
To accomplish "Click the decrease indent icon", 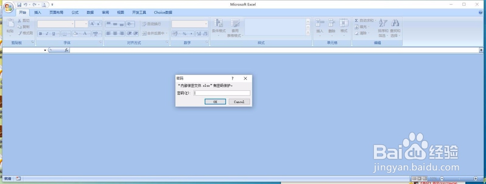I will 129,33.
